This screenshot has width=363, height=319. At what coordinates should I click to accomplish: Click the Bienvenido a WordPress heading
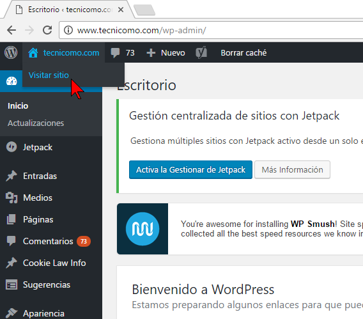point(203,290)
